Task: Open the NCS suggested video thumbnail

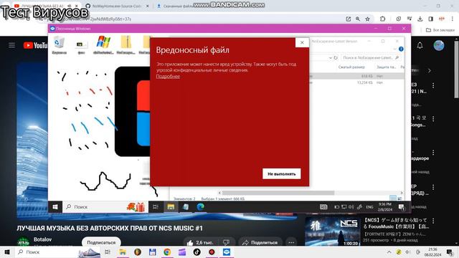Action: pyautogui.click(x=332, y=231)
